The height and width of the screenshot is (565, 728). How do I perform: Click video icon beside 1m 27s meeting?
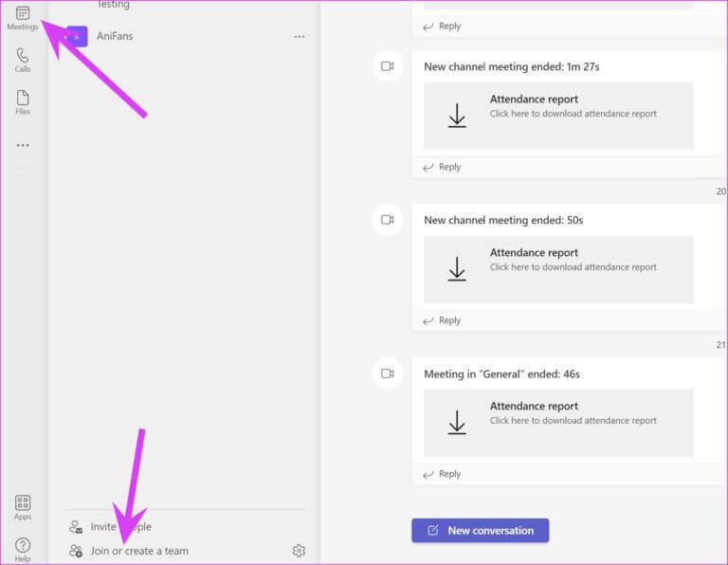click(x=387, y=66)
